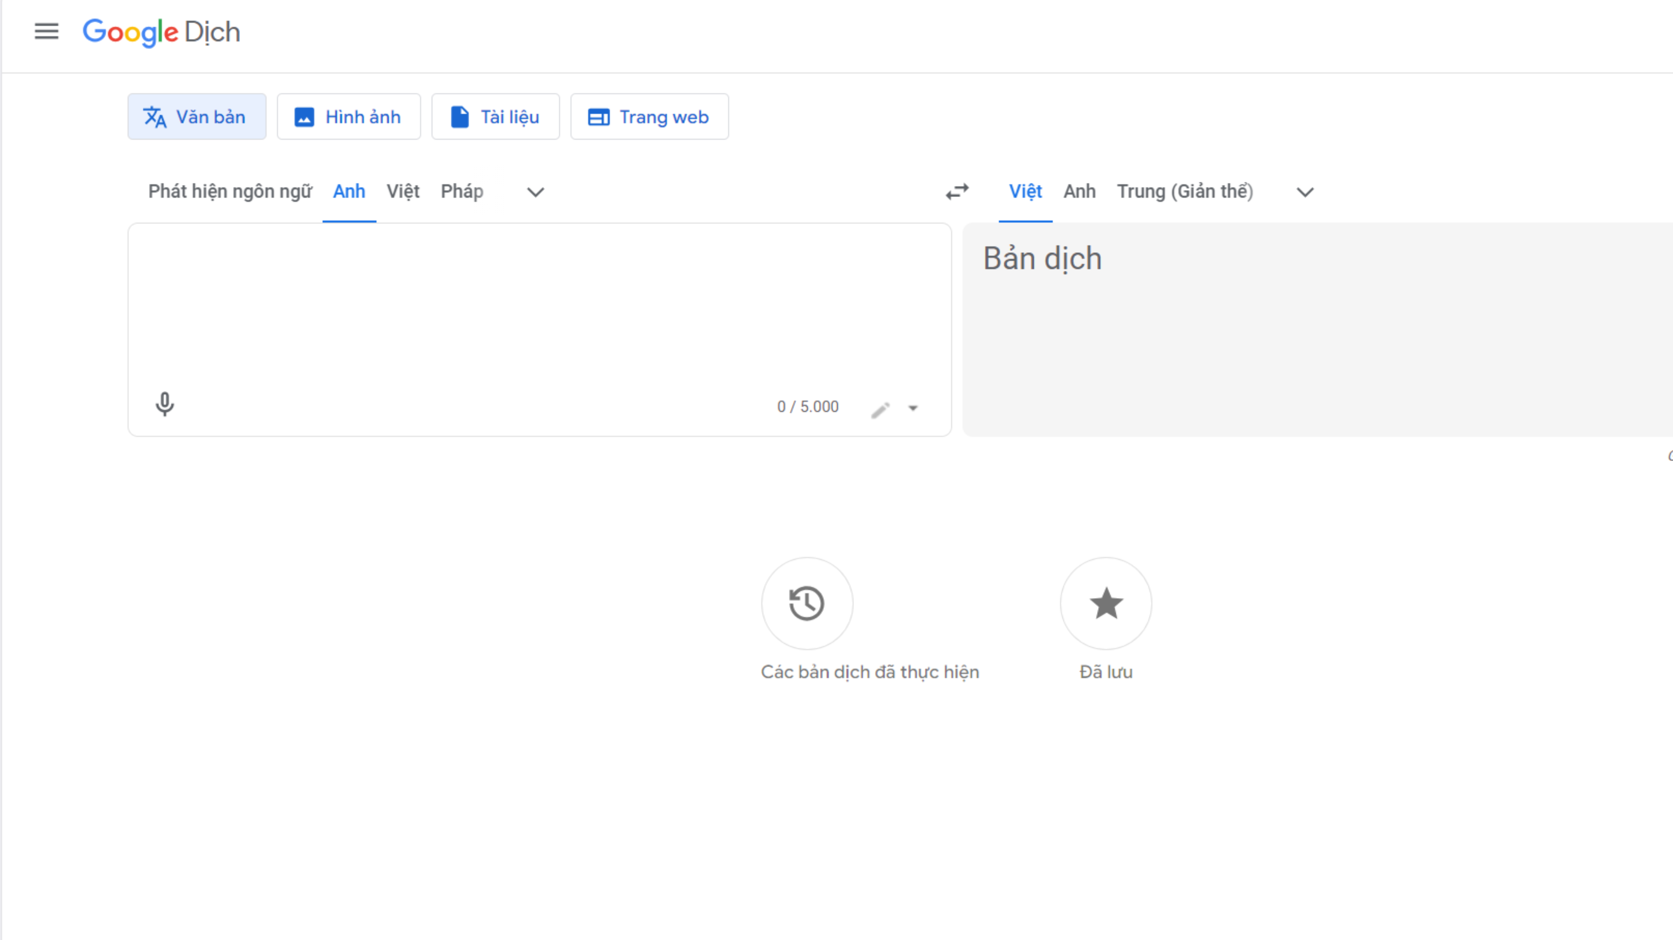Turn on handwriting pencil input
1673x940 pixels.
pyautogui.click(x=881, y=410)
